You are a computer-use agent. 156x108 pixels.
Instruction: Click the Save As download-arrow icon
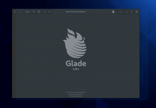pos(126,12)
